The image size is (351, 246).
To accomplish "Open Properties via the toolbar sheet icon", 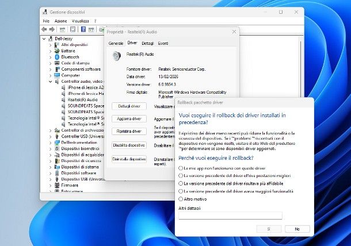I will (73, 29).
